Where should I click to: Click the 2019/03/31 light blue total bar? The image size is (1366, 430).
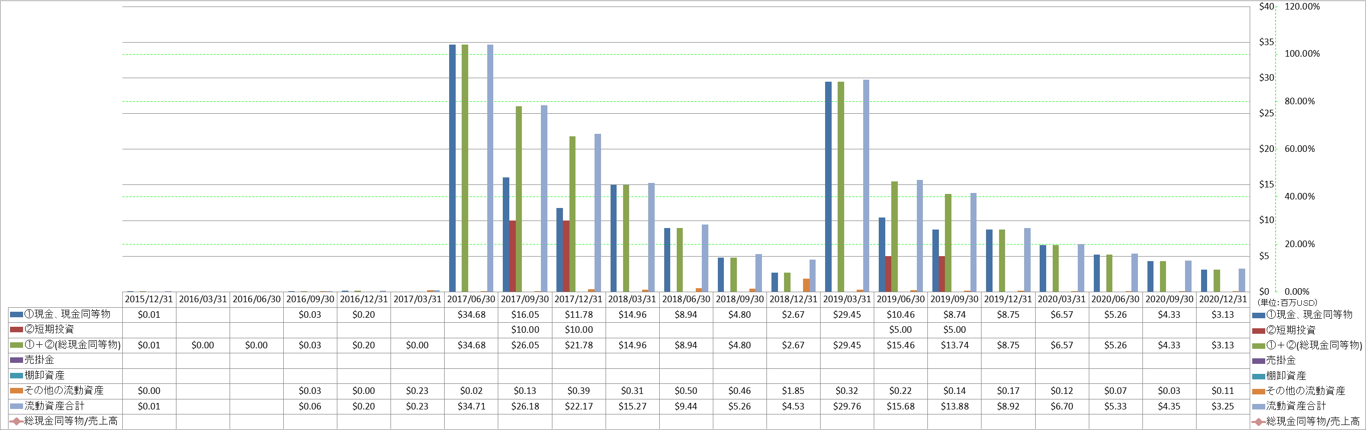click(866, 185)
